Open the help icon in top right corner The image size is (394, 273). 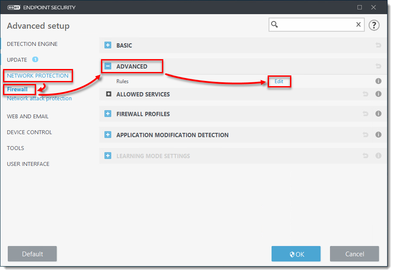point(374,25)
